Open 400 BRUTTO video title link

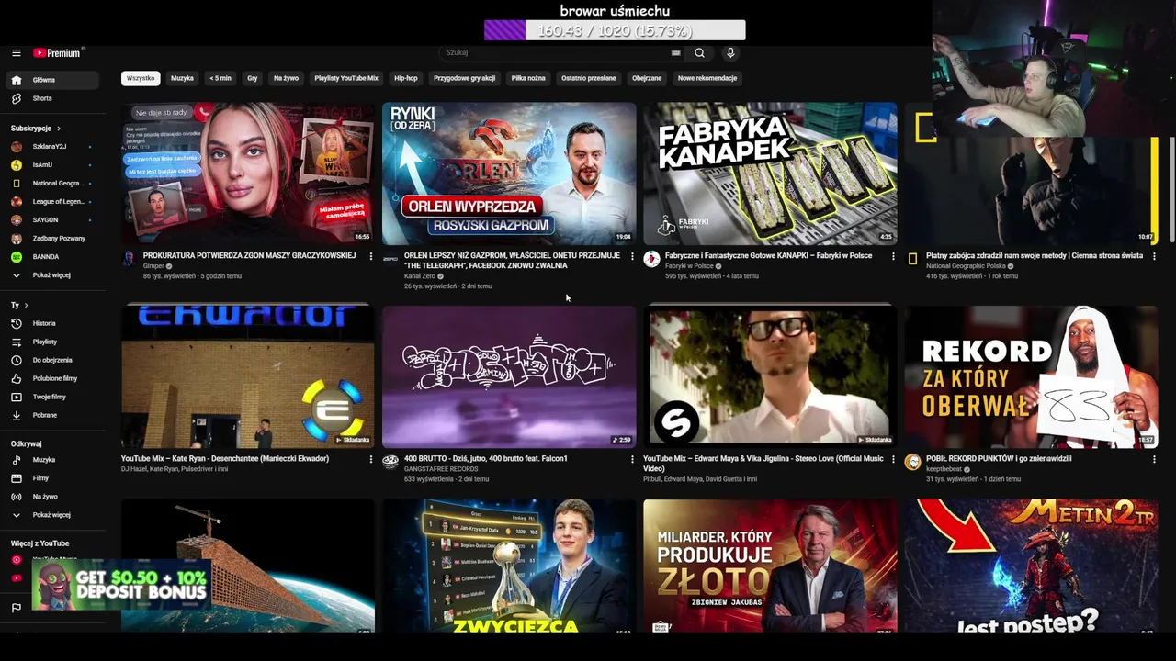tap(486, 458)
